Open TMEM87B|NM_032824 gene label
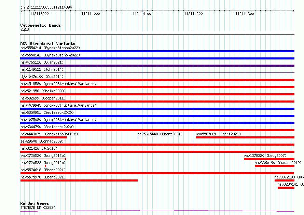The height and width of the screenshot is (215, 304). tap(38, 207)
